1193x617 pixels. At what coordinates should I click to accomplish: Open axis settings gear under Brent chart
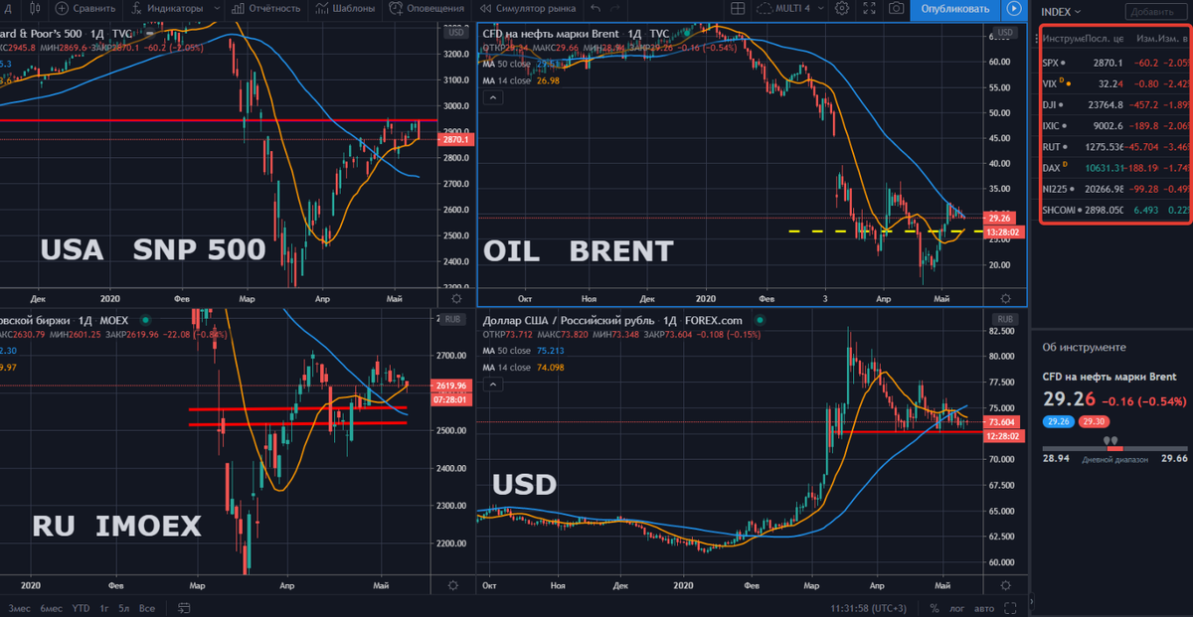pyautogui.click(x=1008, y=297)
